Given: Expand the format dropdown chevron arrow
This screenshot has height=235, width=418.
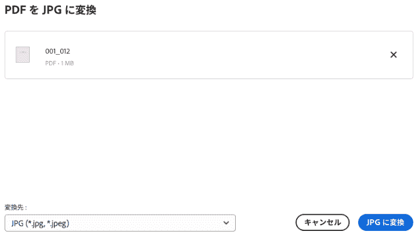Looking at the screenshot, I should [x=226, y=223].
